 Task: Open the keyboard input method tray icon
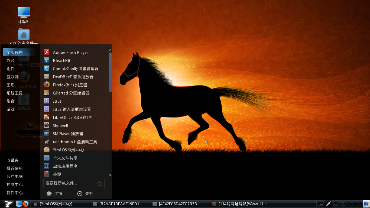(x=320, y=204)
